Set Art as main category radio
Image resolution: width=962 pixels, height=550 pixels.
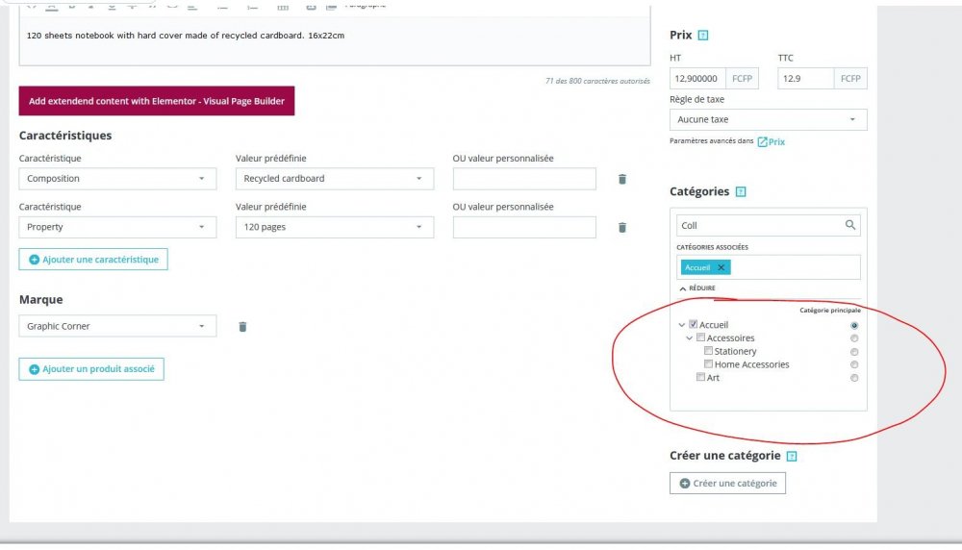[854, 378]
